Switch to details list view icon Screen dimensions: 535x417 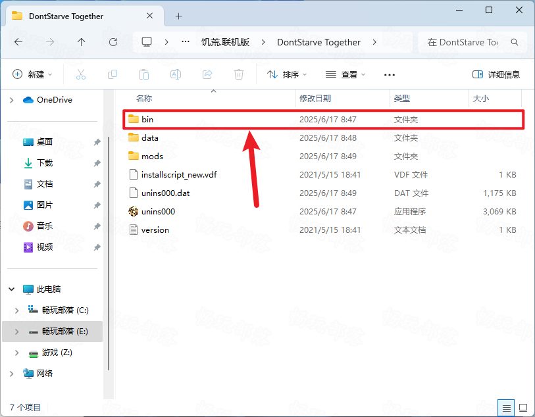tap(506, 407)
